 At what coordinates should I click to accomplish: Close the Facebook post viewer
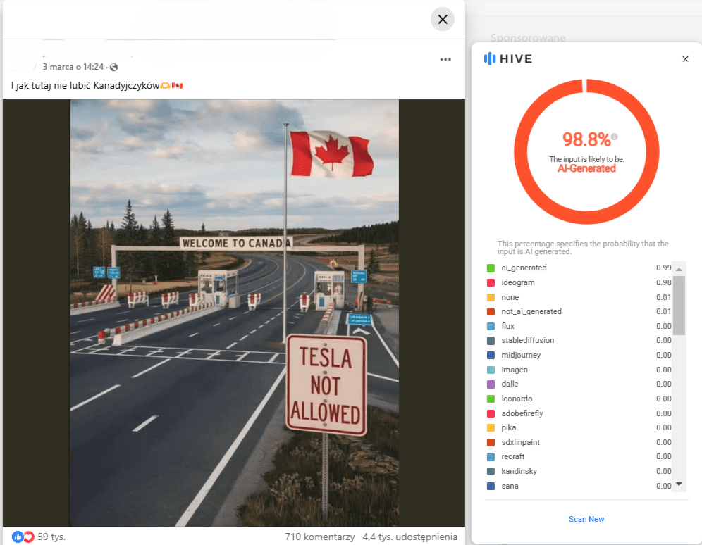(443, 19)
